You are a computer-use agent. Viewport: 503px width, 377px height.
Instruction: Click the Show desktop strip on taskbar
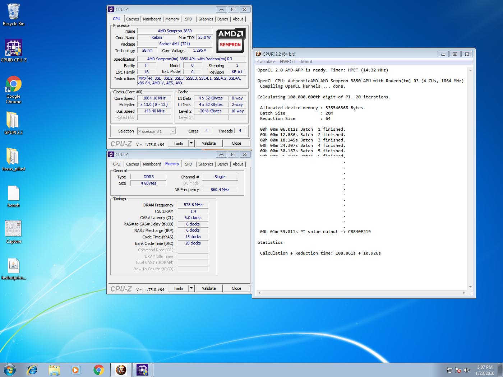pyautogui.click(x=500, y=370)
